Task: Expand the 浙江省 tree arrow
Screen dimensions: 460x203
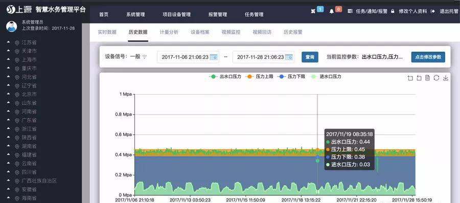Action: (9, 129)
